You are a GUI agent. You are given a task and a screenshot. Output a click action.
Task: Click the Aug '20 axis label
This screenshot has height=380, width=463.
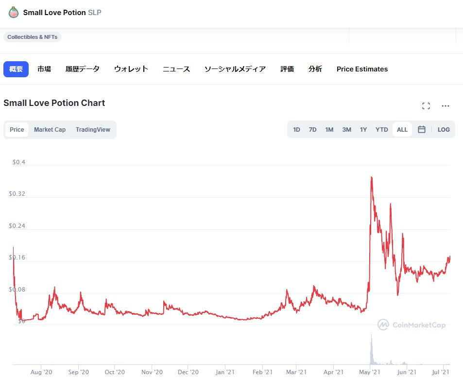(41, 372)
